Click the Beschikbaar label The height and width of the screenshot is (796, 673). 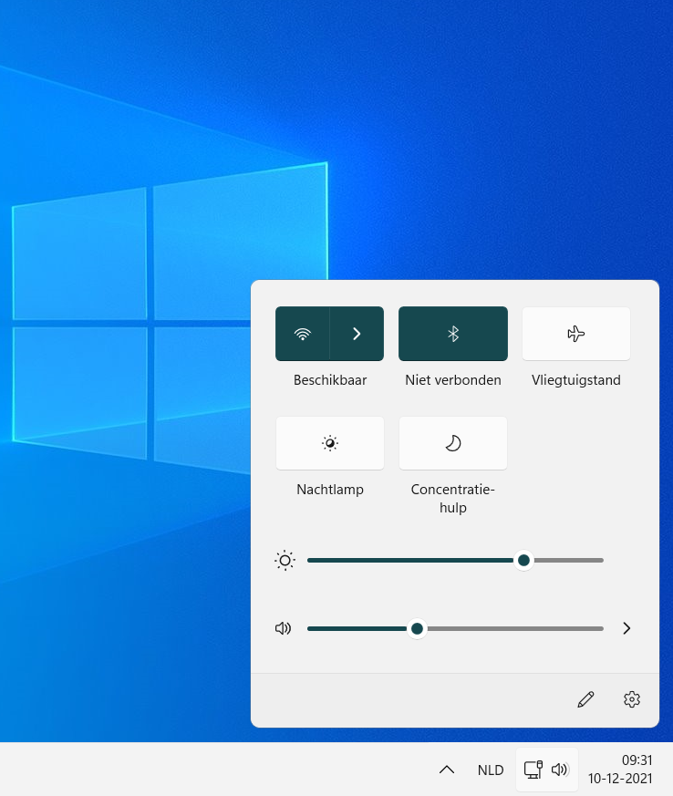coord(330,380)
